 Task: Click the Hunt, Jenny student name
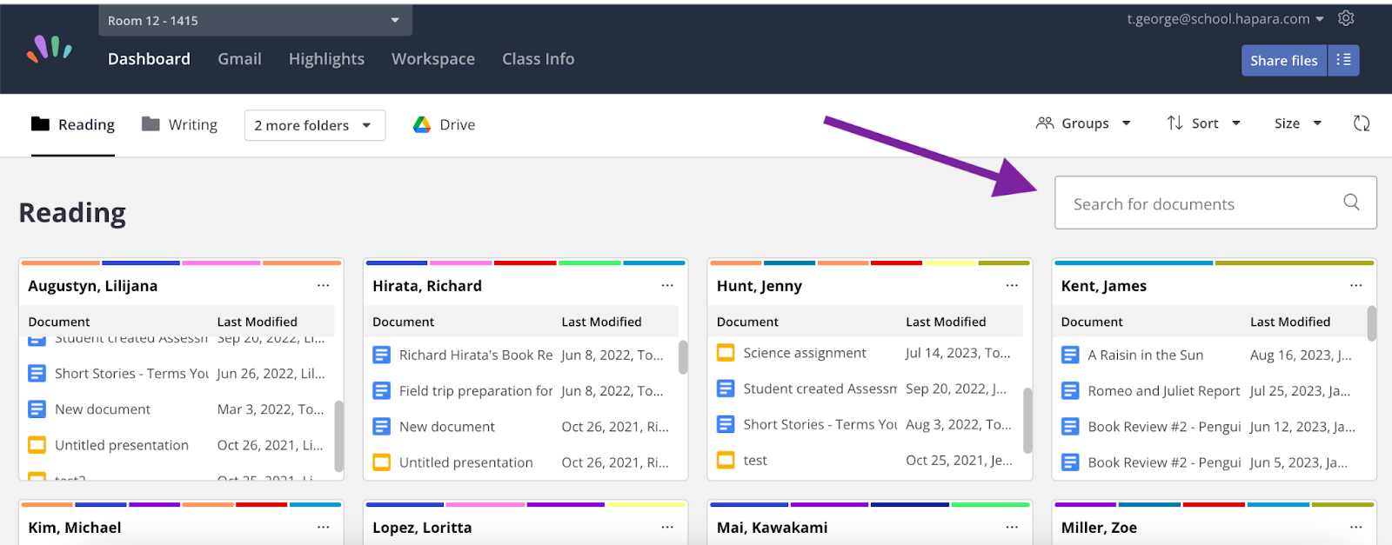click(760, 286)
